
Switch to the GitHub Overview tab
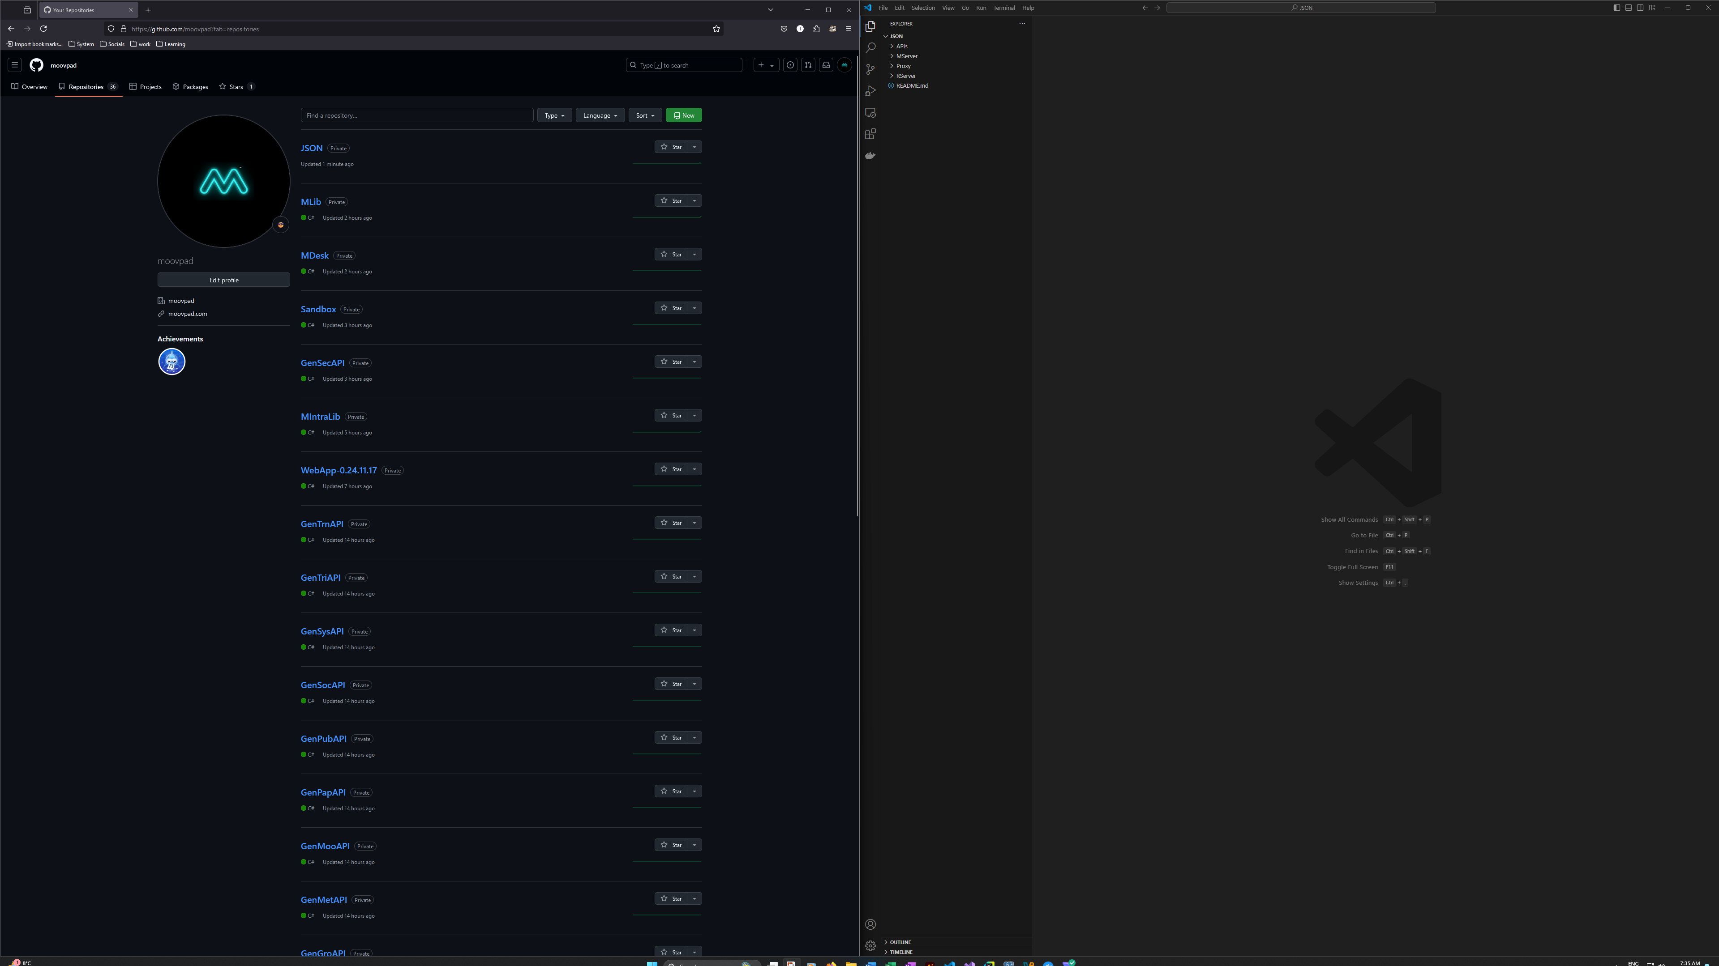point(30,87)
